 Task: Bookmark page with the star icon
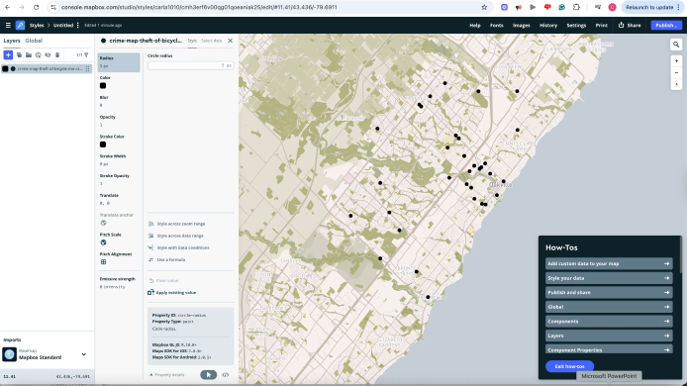(x=484, y=7)
